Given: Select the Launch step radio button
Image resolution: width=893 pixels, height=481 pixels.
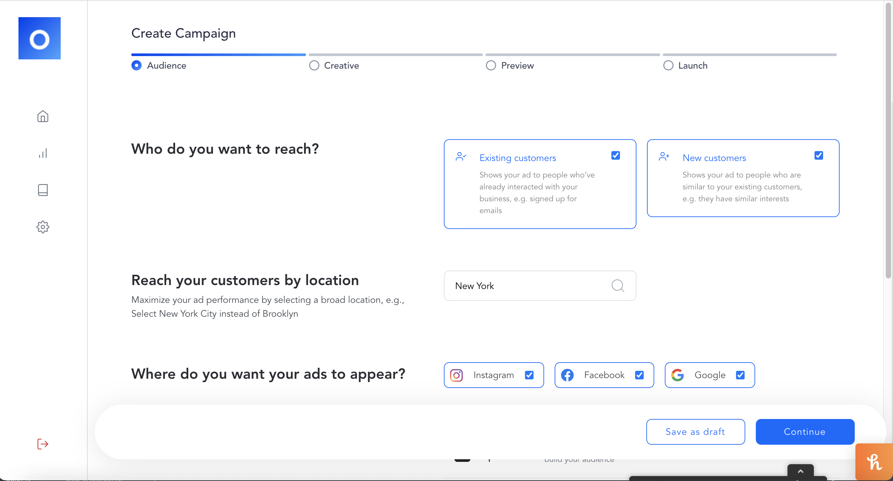Looking at the screenshot, I should [x=668, y=66].
